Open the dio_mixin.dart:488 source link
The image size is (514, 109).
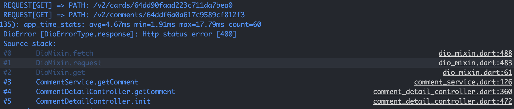point(475,53)
